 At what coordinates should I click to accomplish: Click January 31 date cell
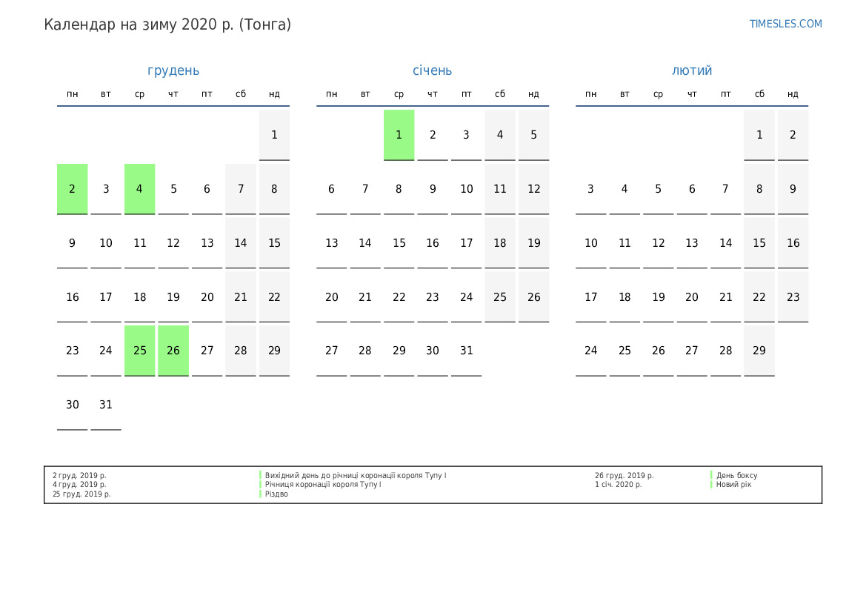click(466, 351)
